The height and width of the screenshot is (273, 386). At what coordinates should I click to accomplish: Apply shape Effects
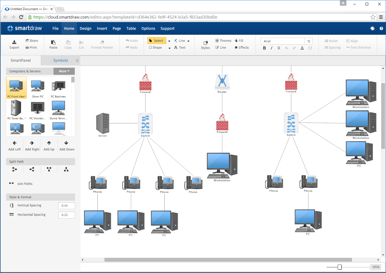[241, 47]
